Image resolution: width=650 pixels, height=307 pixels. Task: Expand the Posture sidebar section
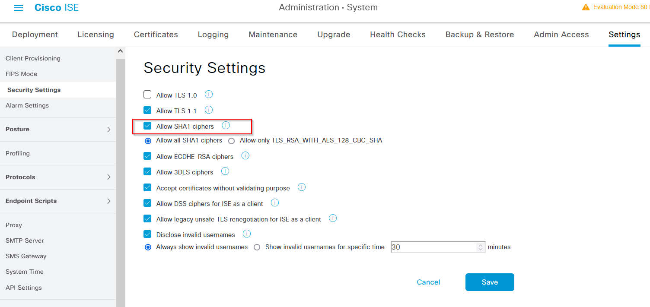coord(58,129)
